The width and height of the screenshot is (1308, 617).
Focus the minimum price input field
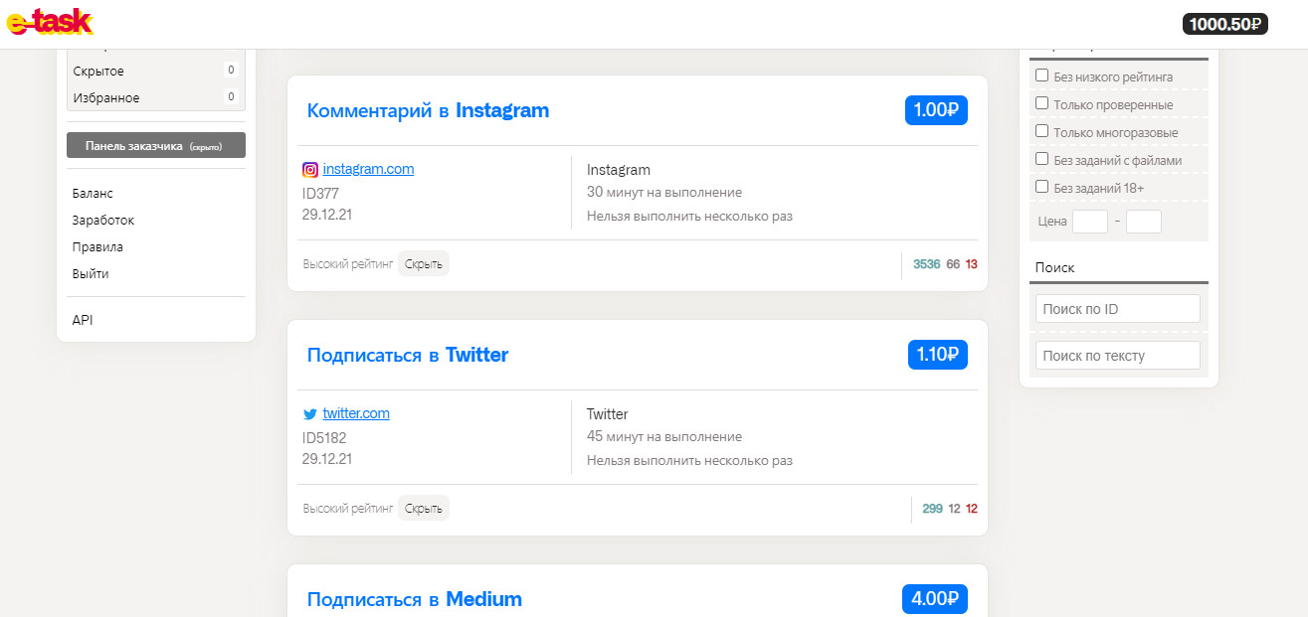coord(1089,222)
